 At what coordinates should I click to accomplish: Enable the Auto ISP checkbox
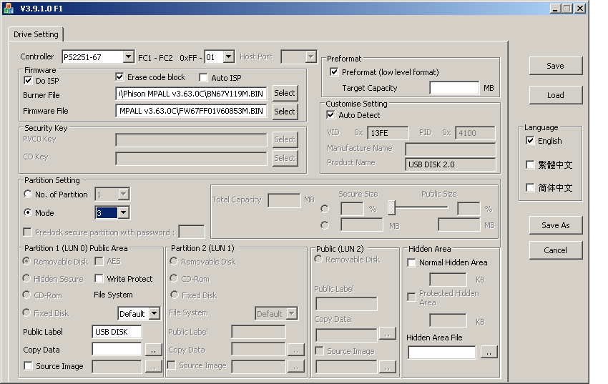click(x=203, y=77)
